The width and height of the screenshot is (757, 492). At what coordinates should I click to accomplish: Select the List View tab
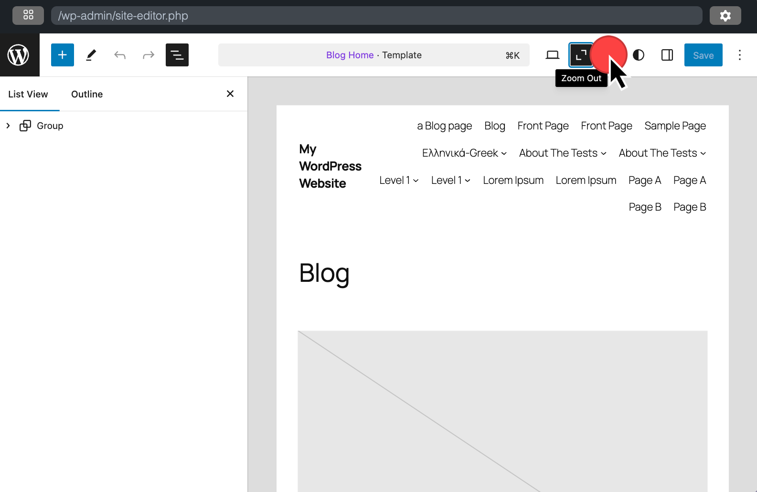[28, 94]
